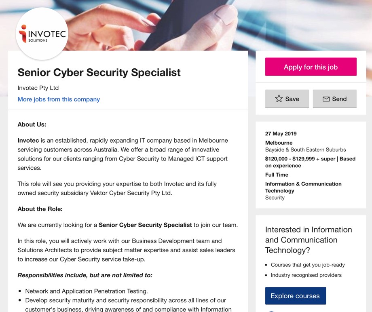The width and height of the screenshot is (372, 312).
Task: Apply for this job
Action: point(311,67)
